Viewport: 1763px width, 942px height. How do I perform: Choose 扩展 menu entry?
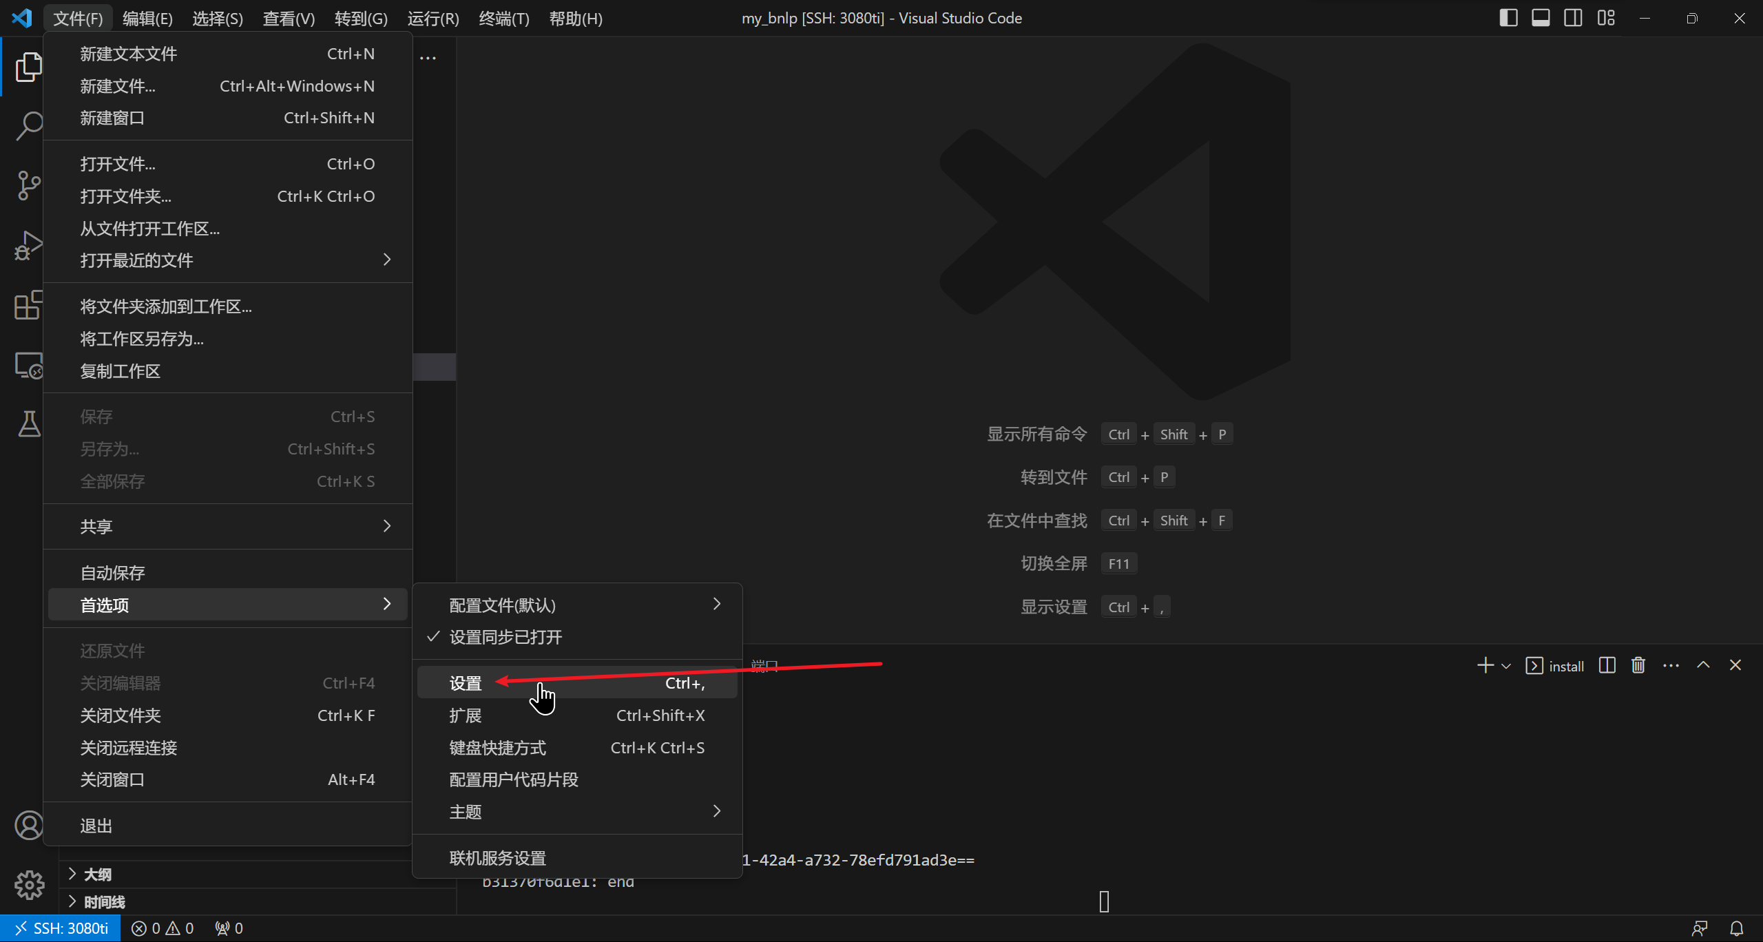pyautogui.click(x=577, y=715)
